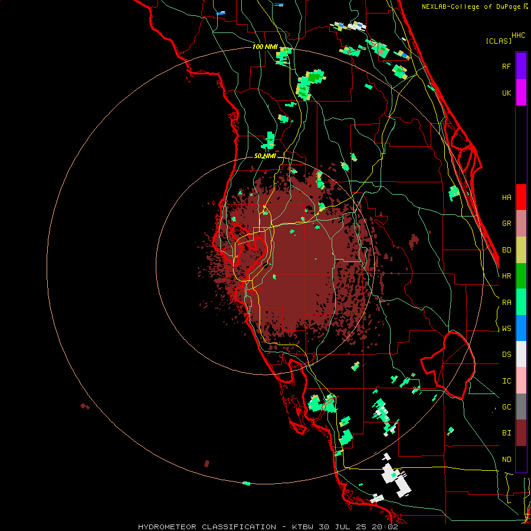This screenshot has width=531, height=531.
Task: Click the WS legend label
Action: (506, 329)
